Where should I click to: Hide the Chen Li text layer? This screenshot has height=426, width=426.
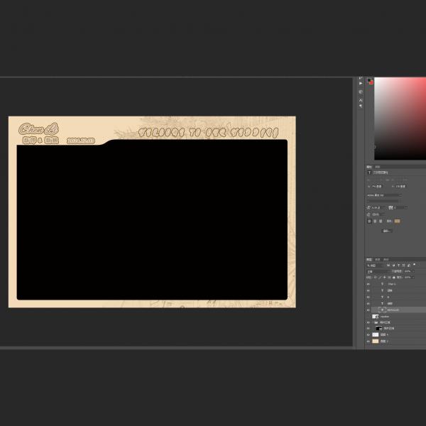(x=368, y=284)
